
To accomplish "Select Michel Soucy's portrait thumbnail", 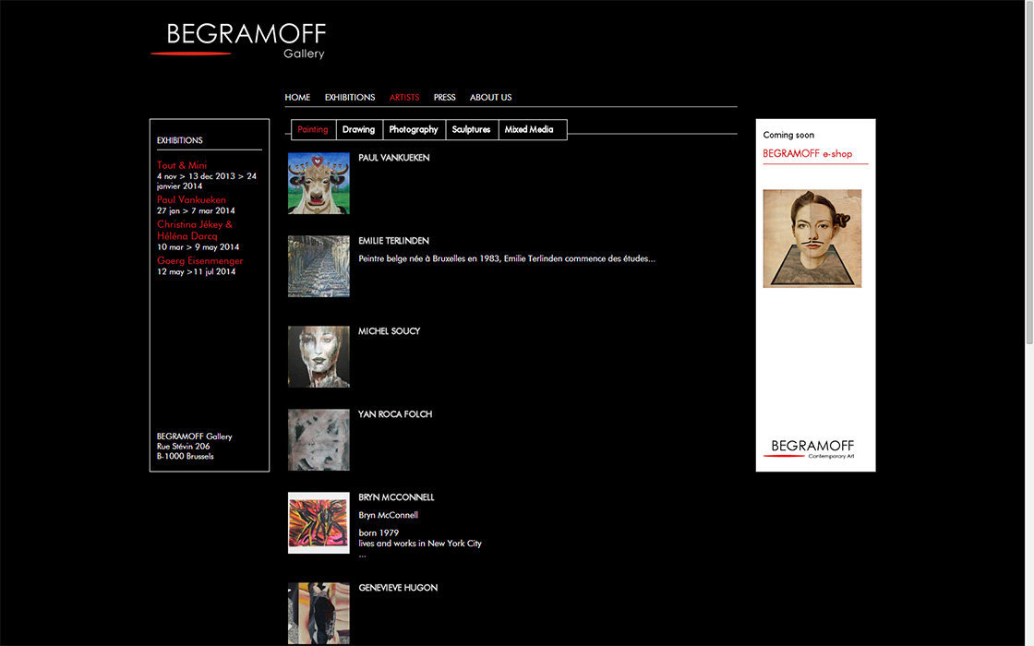I will click(x=319, y=356).
